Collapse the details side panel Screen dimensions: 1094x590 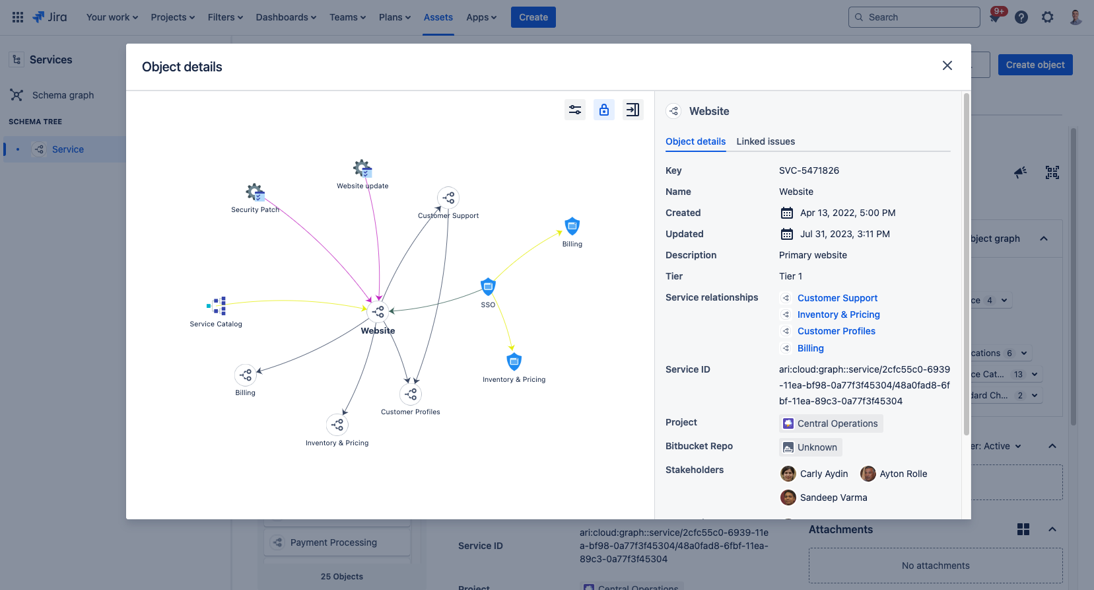pos(632,110)
